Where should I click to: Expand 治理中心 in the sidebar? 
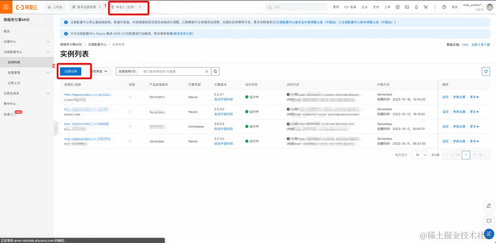click(x=27, y=41)
